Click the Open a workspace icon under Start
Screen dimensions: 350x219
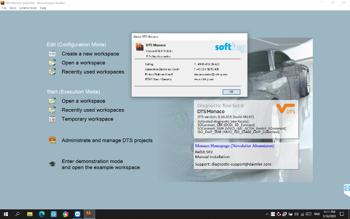[x=52, y=101]
